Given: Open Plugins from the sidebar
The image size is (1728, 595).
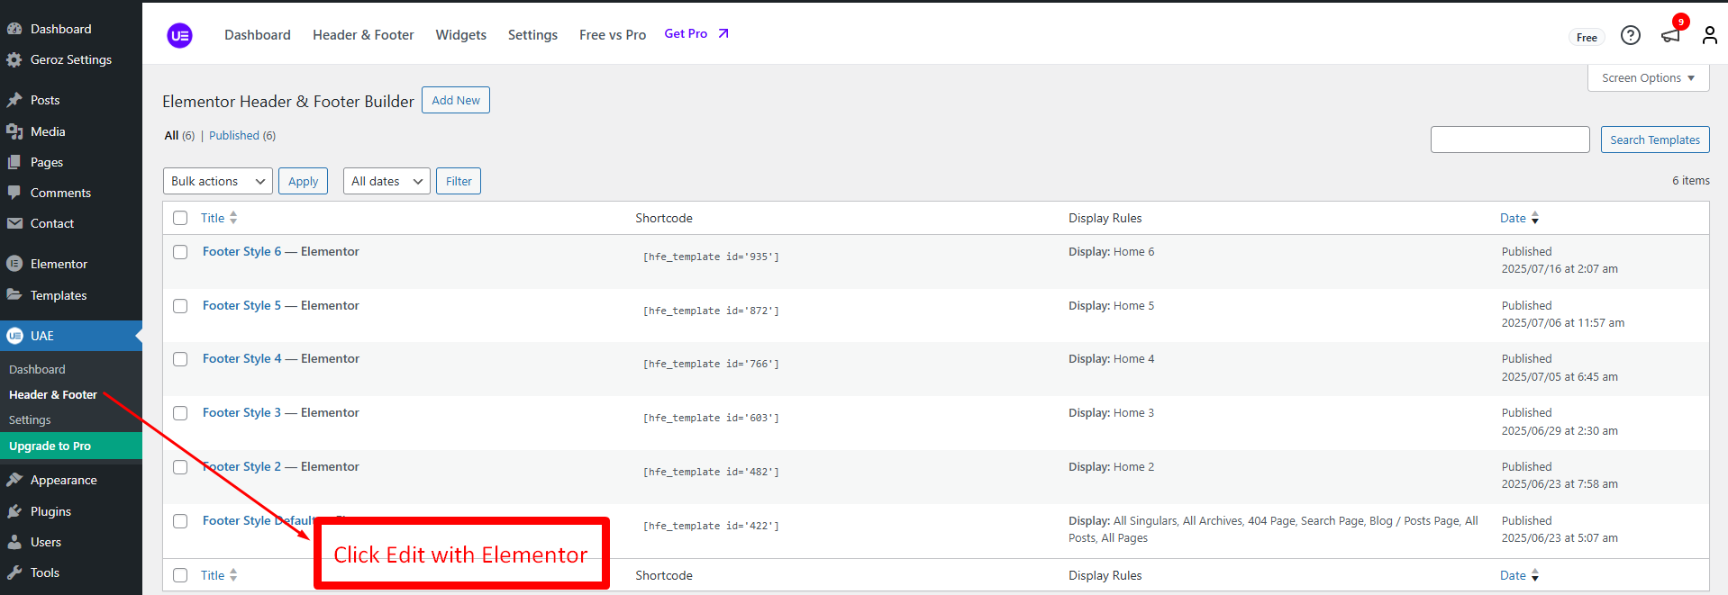Looking at the screenshot, I should click(50, 511).
